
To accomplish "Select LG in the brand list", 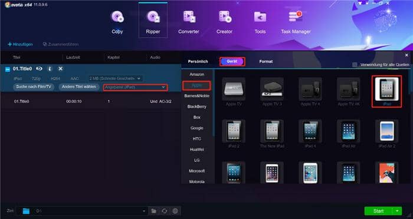I will tap(196, 160).
